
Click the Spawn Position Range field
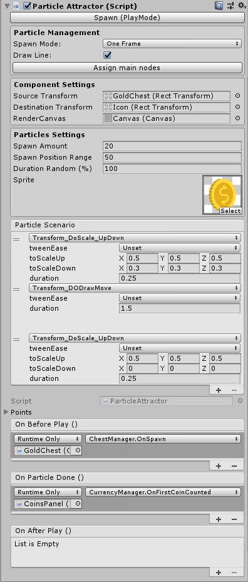(172, 157)
